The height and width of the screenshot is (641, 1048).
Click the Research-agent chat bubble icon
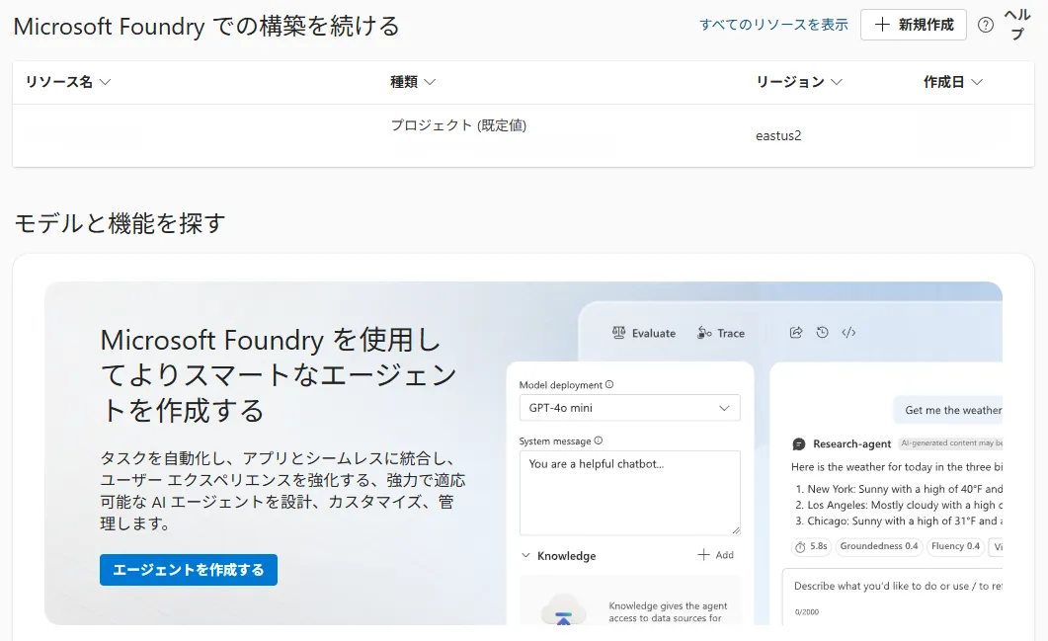pyautogui.click(x=799, y=443)
